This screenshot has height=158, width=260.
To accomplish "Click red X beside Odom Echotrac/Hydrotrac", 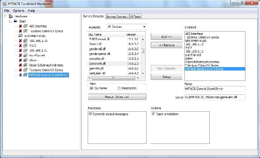I will click(20, 65).
